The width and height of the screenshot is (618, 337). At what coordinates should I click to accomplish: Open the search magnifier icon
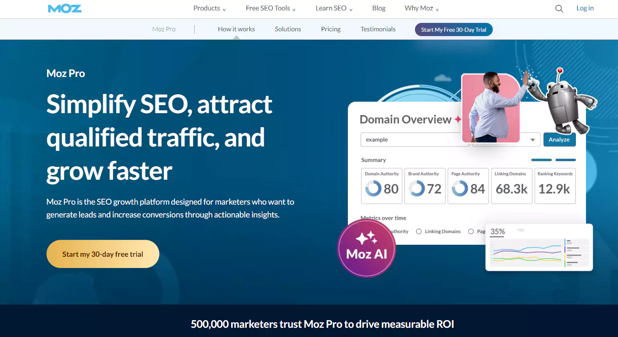[559, 8]
